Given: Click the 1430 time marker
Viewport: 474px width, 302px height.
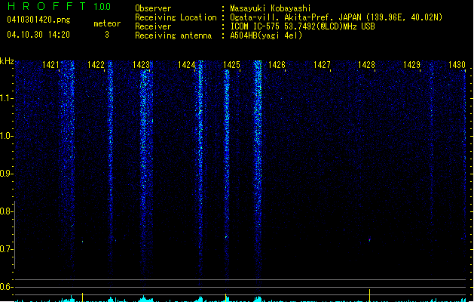Looking at the screenshot, I should [x=457, y=65].
